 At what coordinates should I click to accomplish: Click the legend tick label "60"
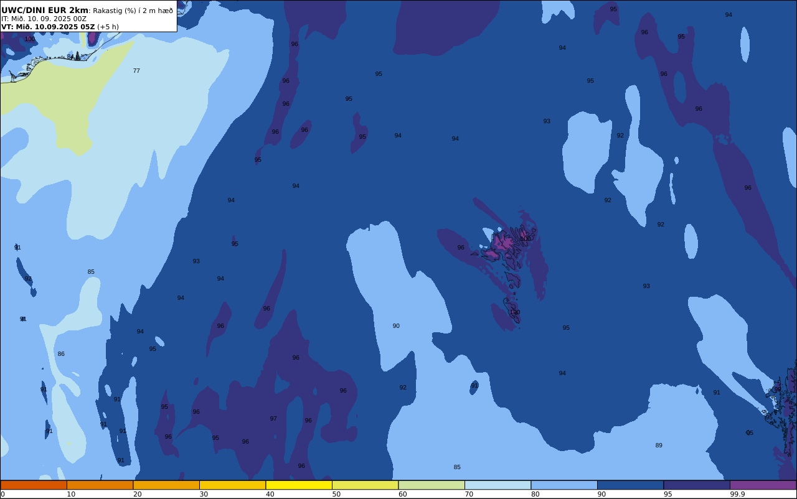point(403,494)
